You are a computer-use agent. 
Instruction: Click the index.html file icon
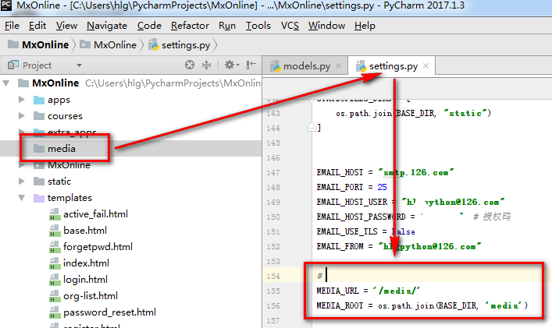pyautogui.click(x=55, y=263)
